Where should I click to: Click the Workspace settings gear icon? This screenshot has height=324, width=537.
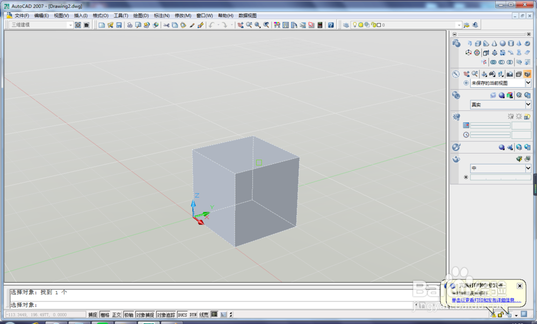[78, 25]
